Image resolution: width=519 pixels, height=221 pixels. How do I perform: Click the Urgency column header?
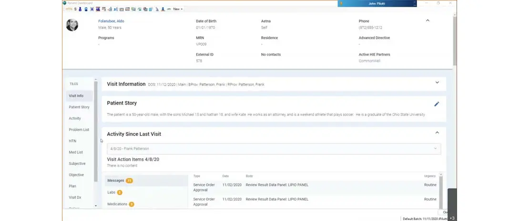tap(430, 176)
